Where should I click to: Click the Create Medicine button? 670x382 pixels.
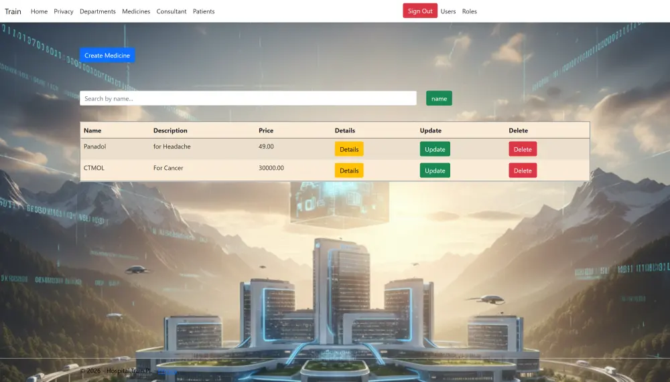coord(107,56)
